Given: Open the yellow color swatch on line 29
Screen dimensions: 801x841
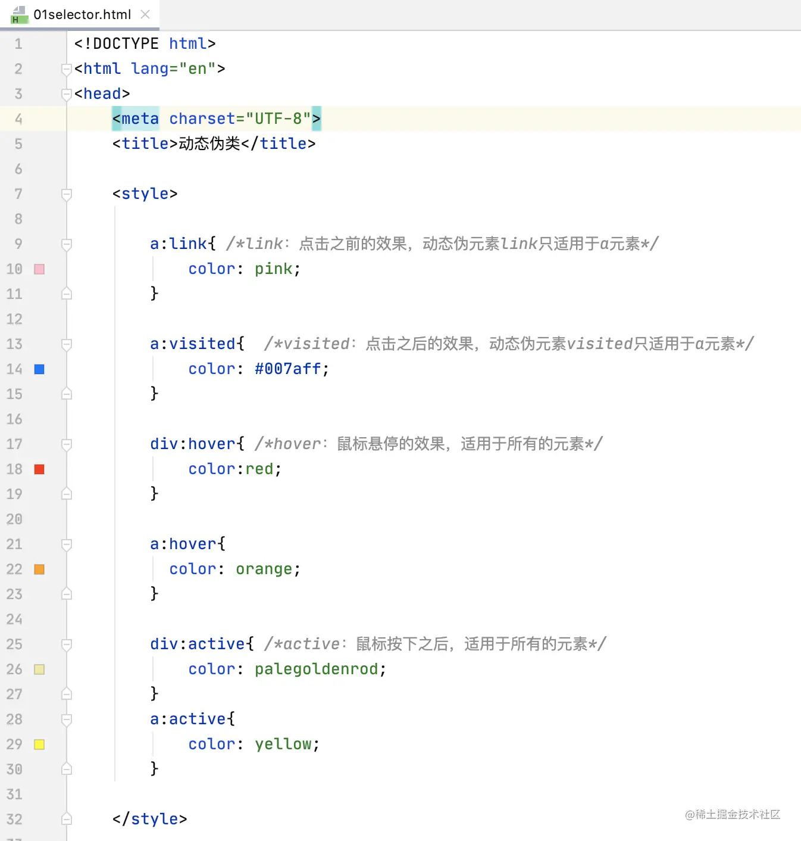Looking at the screenshot, I should 39,745.
